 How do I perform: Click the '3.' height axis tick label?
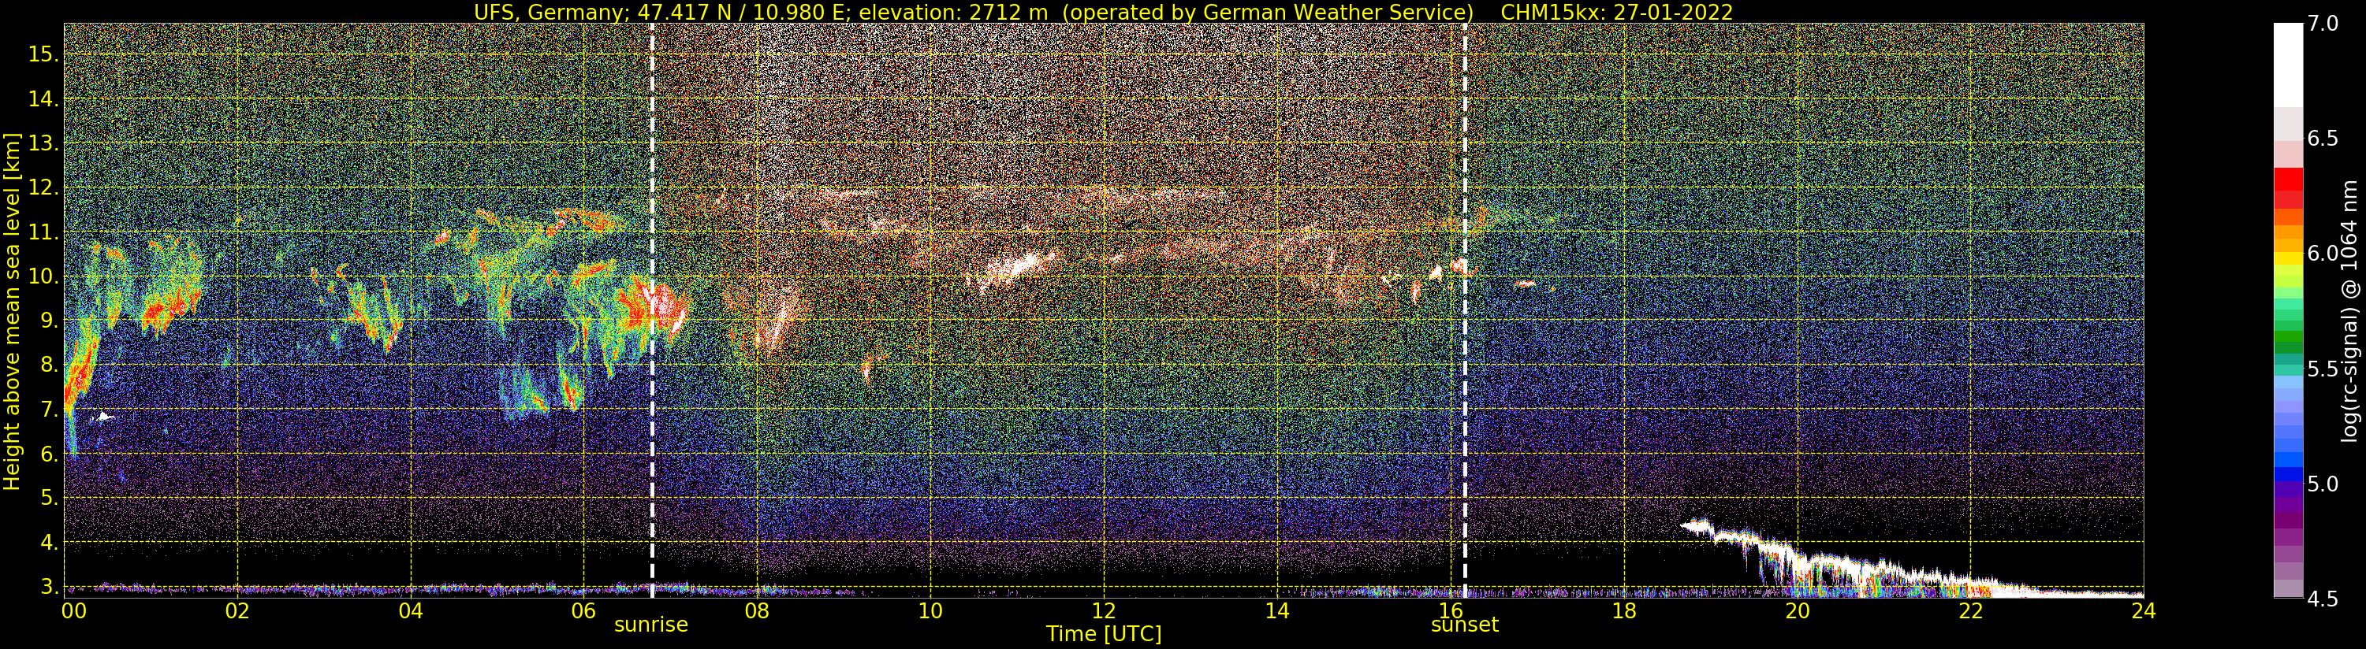(49, 587)
